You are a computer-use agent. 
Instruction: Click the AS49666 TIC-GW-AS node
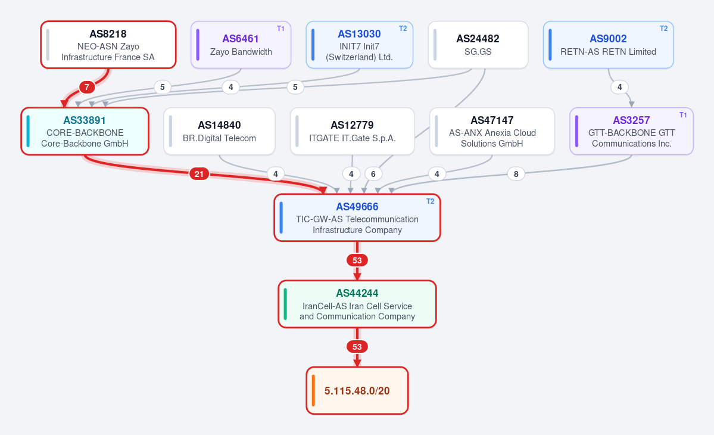(x=357, y=218)
